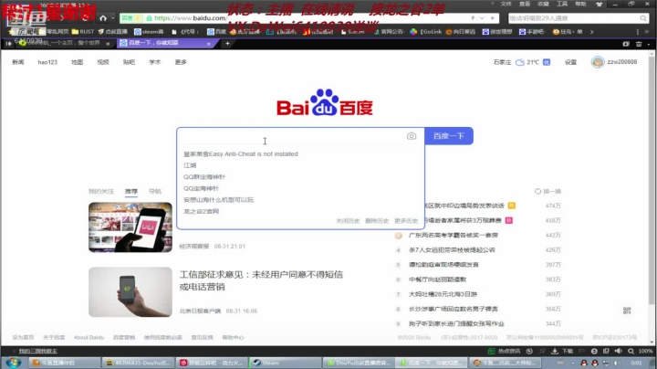Open the 广东两名高考学霸 hot item

[454, 236]
